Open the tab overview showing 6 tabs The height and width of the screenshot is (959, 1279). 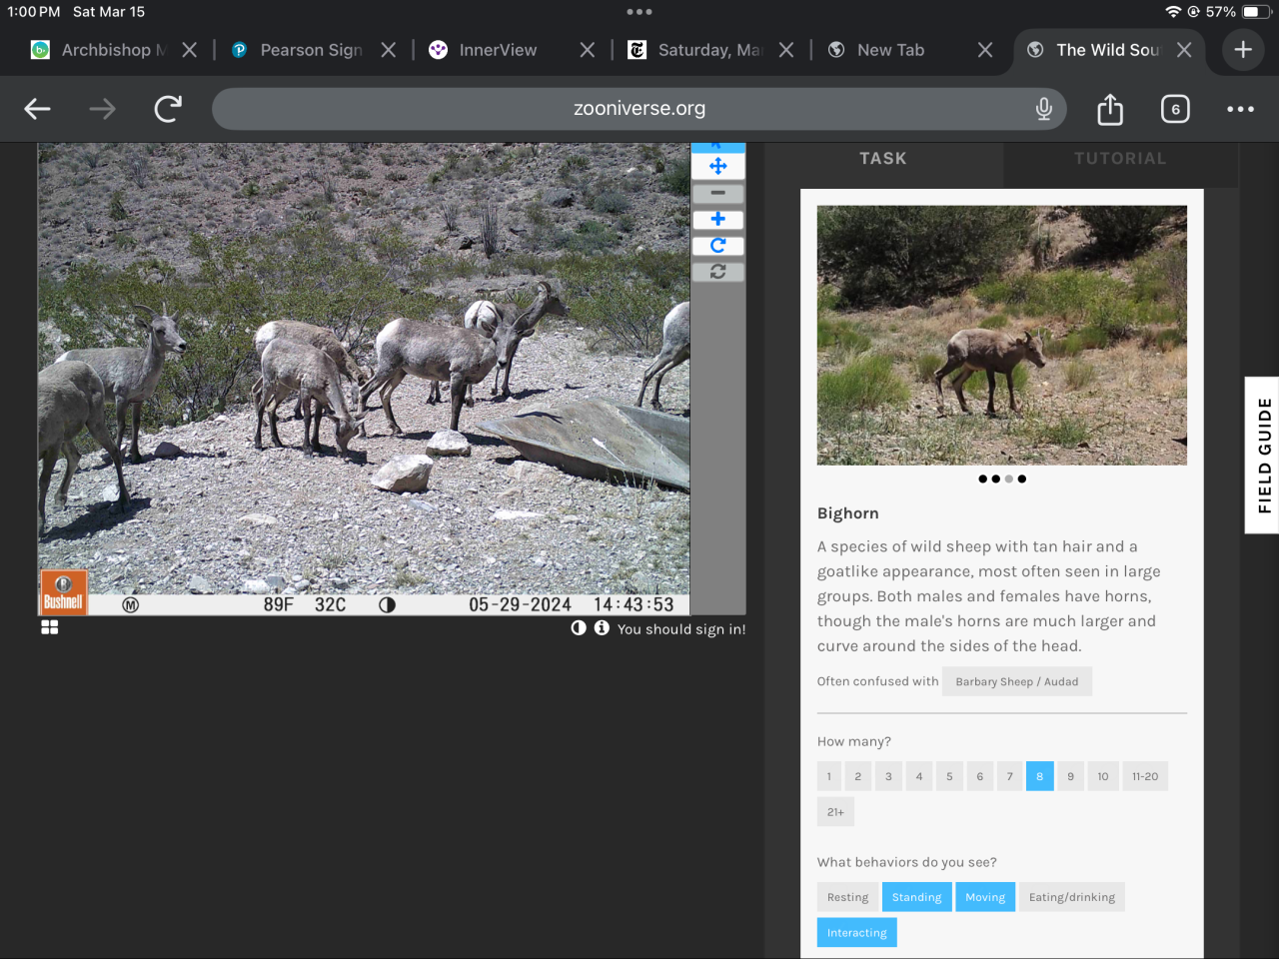tap(1175, 109)
